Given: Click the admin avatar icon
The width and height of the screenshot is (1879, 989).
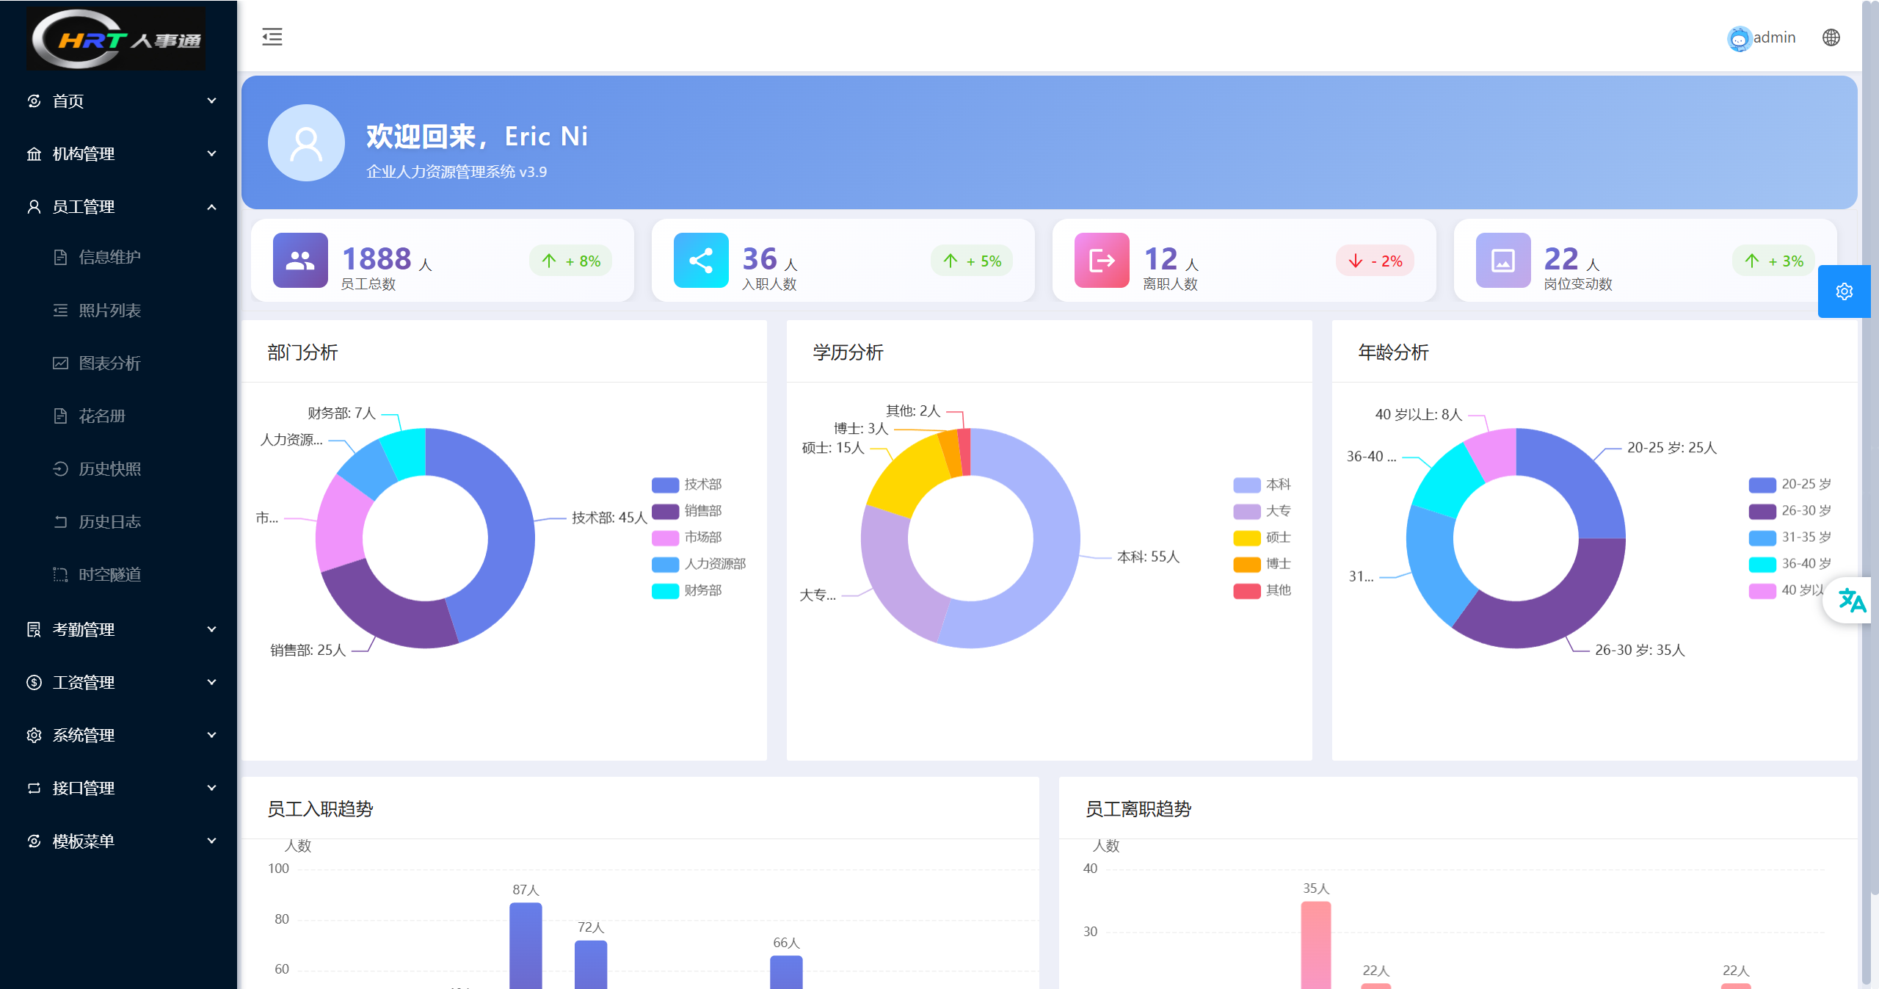Looking at the screenshot, I should [x=1739, y=38].
